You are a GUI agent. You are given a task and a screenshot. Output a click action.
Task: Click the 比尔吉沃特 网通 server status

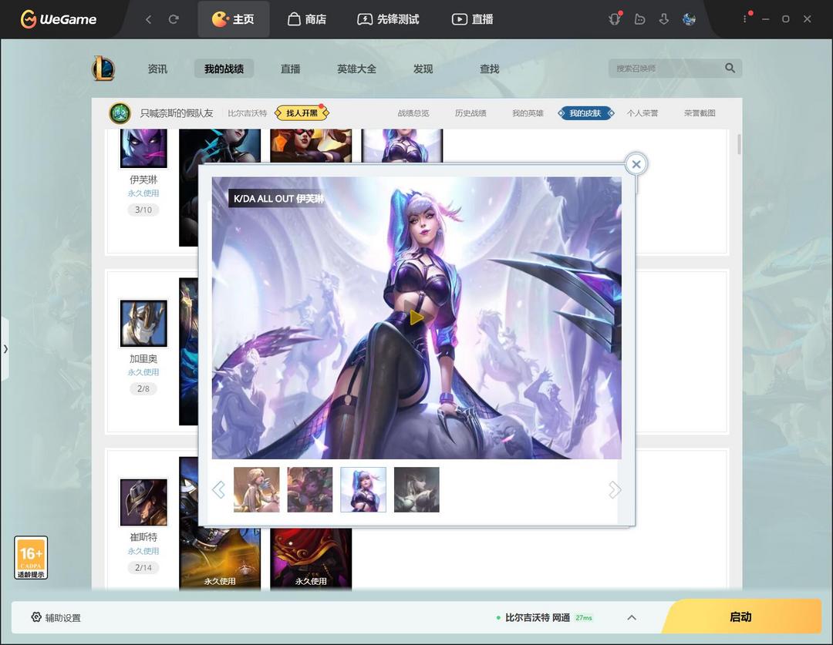click(x=537, y=617)
